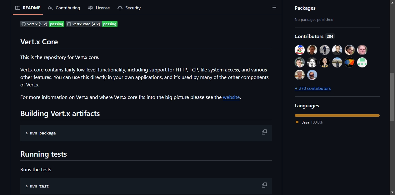395x195 pixels.
Task: Open avatar of bearded man wearing sunglasses
Action: click(312, 75)
